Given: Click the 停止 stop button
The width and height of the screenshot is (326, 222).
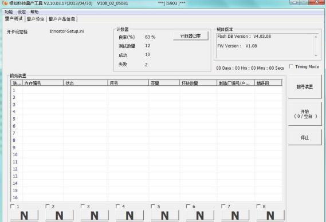Looking at the screenshot, I should 305,137.
